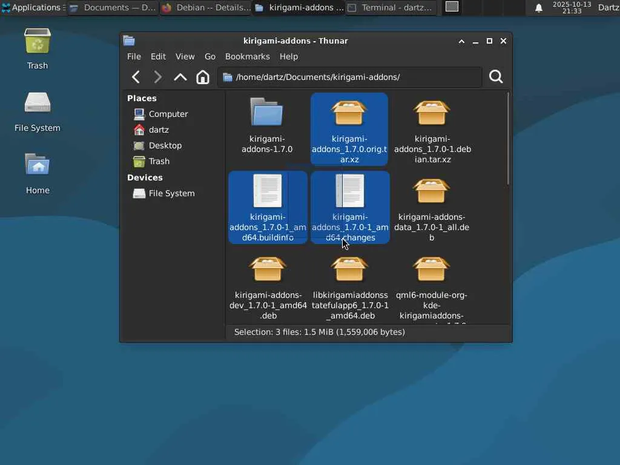
Task: Select libkirigamiaddonsstatefulapp6 deb package icon
Action: (x=349, y=269)
